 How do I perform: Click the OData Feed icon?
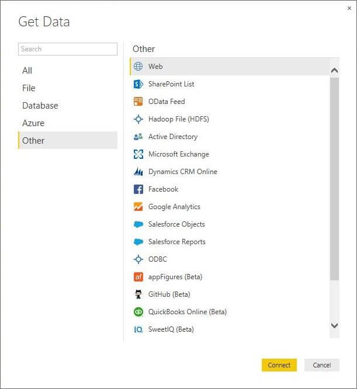pos(138,102)
